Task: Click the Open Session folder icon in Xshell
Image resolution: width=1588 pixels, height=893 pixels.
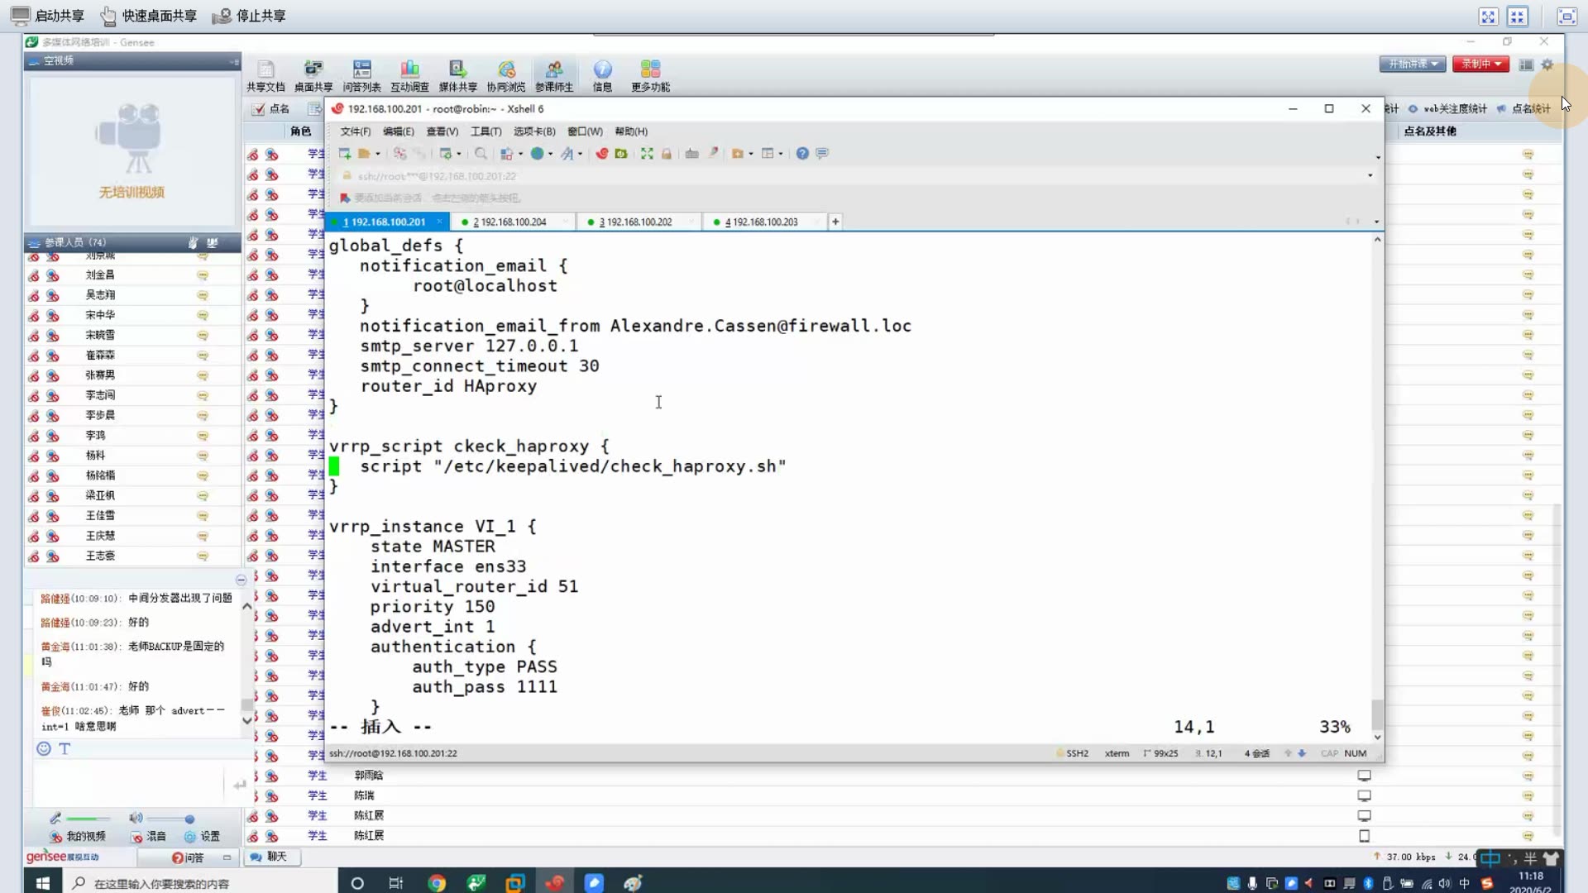Action: click(x=364, y=154)
